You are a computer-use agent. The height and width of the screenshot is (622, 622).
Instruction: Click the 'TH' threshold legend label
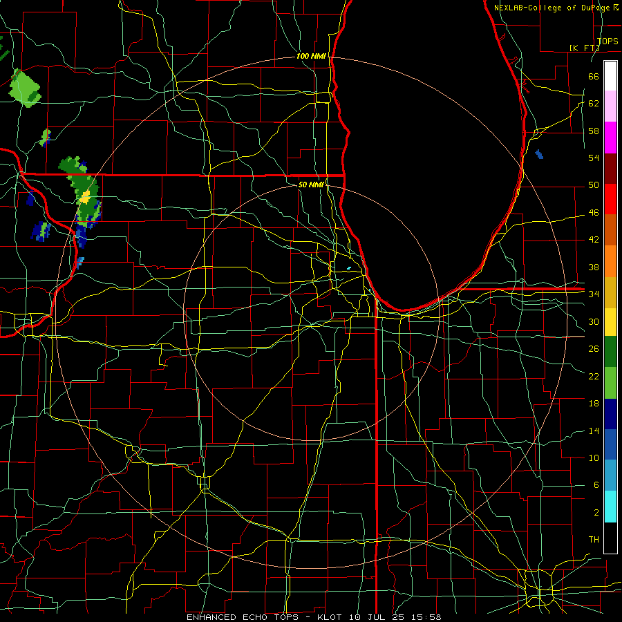click(594, 540)
